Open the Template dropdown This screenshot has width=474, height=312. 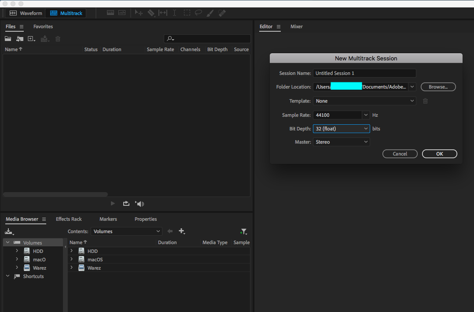click(x=364, y=101)
